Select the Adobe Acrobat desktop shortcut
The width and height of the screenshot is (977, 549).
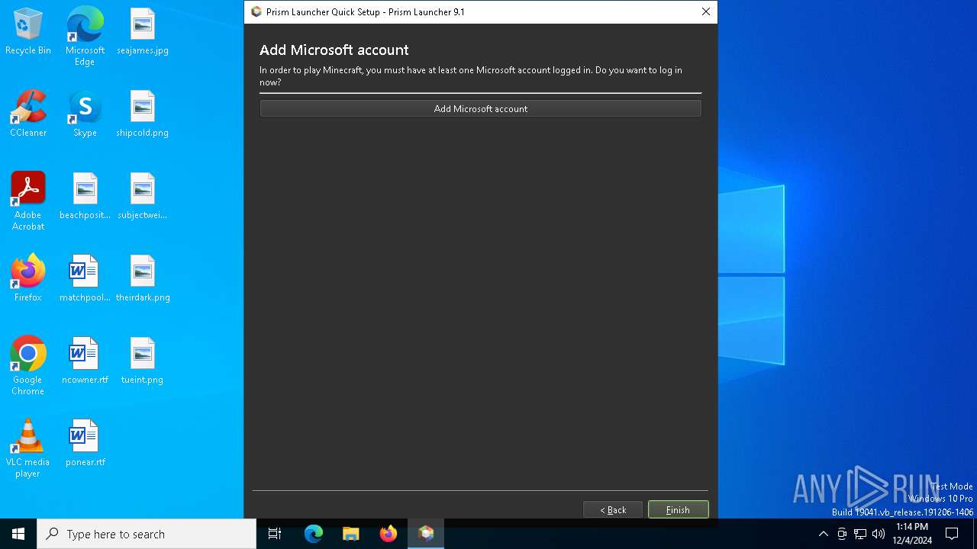(x=28, y=201)
